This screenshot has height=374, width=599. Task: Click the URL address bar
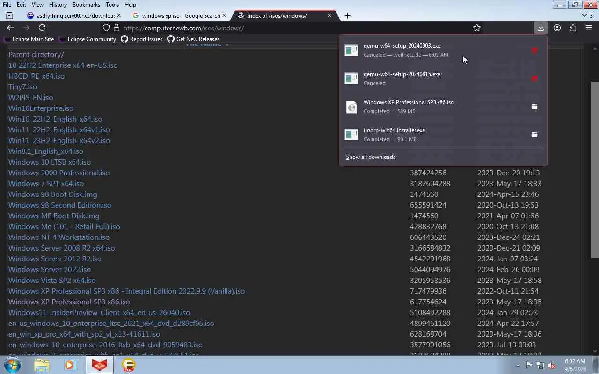pos(290,28)
